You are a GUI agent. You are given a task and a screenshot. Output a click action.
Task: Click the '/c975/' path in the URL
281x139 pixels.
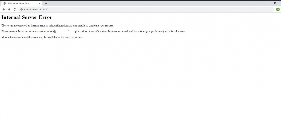(44, 9)
